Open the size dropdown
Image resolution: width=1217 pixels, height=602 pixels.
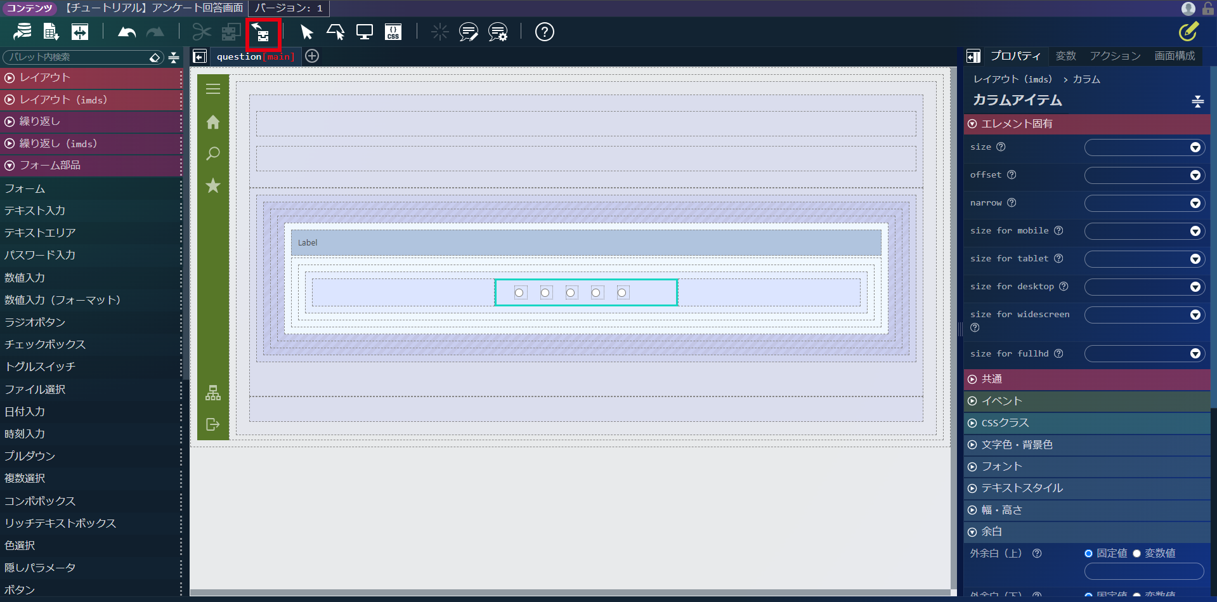1144,147
